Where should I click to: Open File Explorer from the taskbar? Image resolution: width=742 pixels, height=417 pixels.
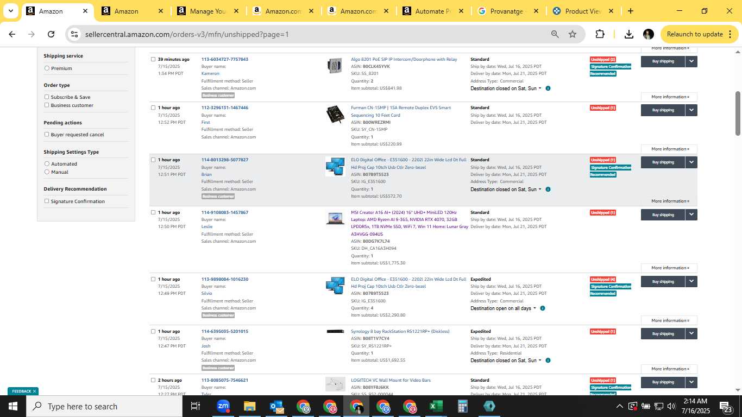pyautogui.click(x=249, y=406)
